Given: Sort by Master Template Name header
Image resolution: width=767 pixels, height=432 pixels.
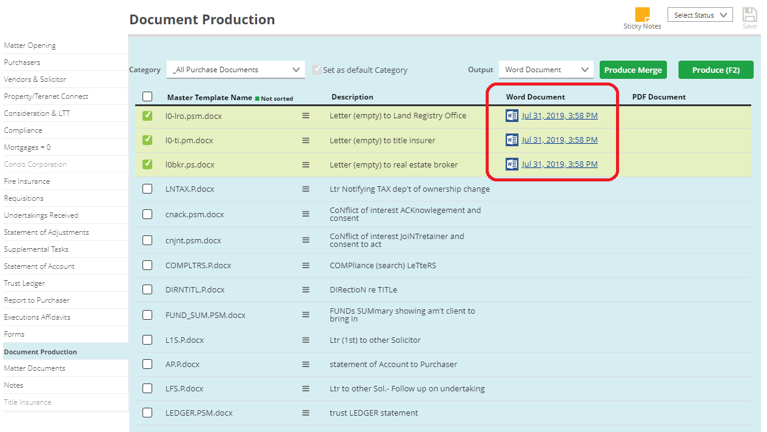Looking at the screenshot, I should click(x=209, y=97).
